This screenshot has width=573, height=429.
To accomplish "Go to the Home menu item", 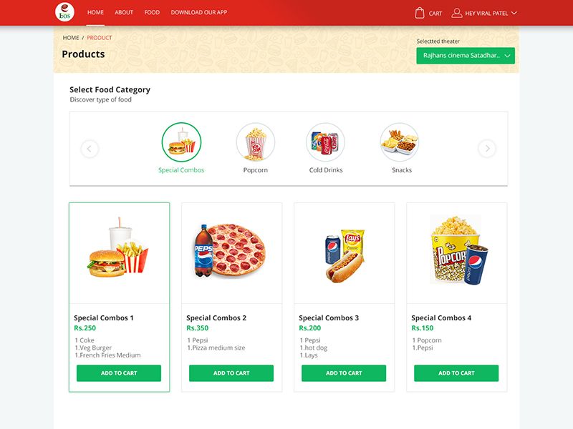I will tap(95, 12).
